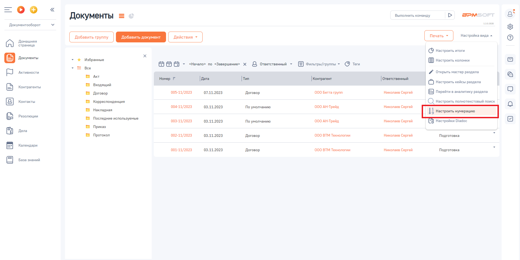Image resolution: width=520 pixels, height=260 pixels.
Task: Click Добавить документ button
Action: [141, 37]
